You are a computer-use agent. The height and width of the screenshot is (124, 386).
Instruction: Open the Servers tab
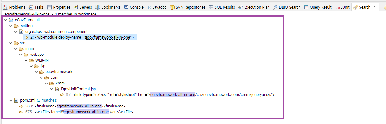[x=83, y=7]
